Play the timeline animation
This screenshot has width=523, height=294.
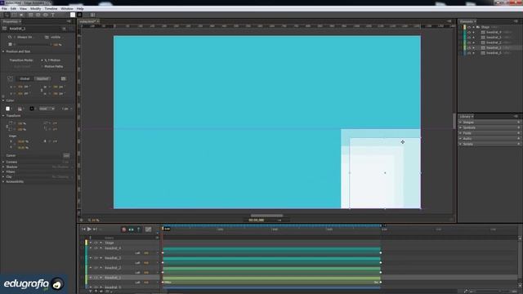pos(89,229)
